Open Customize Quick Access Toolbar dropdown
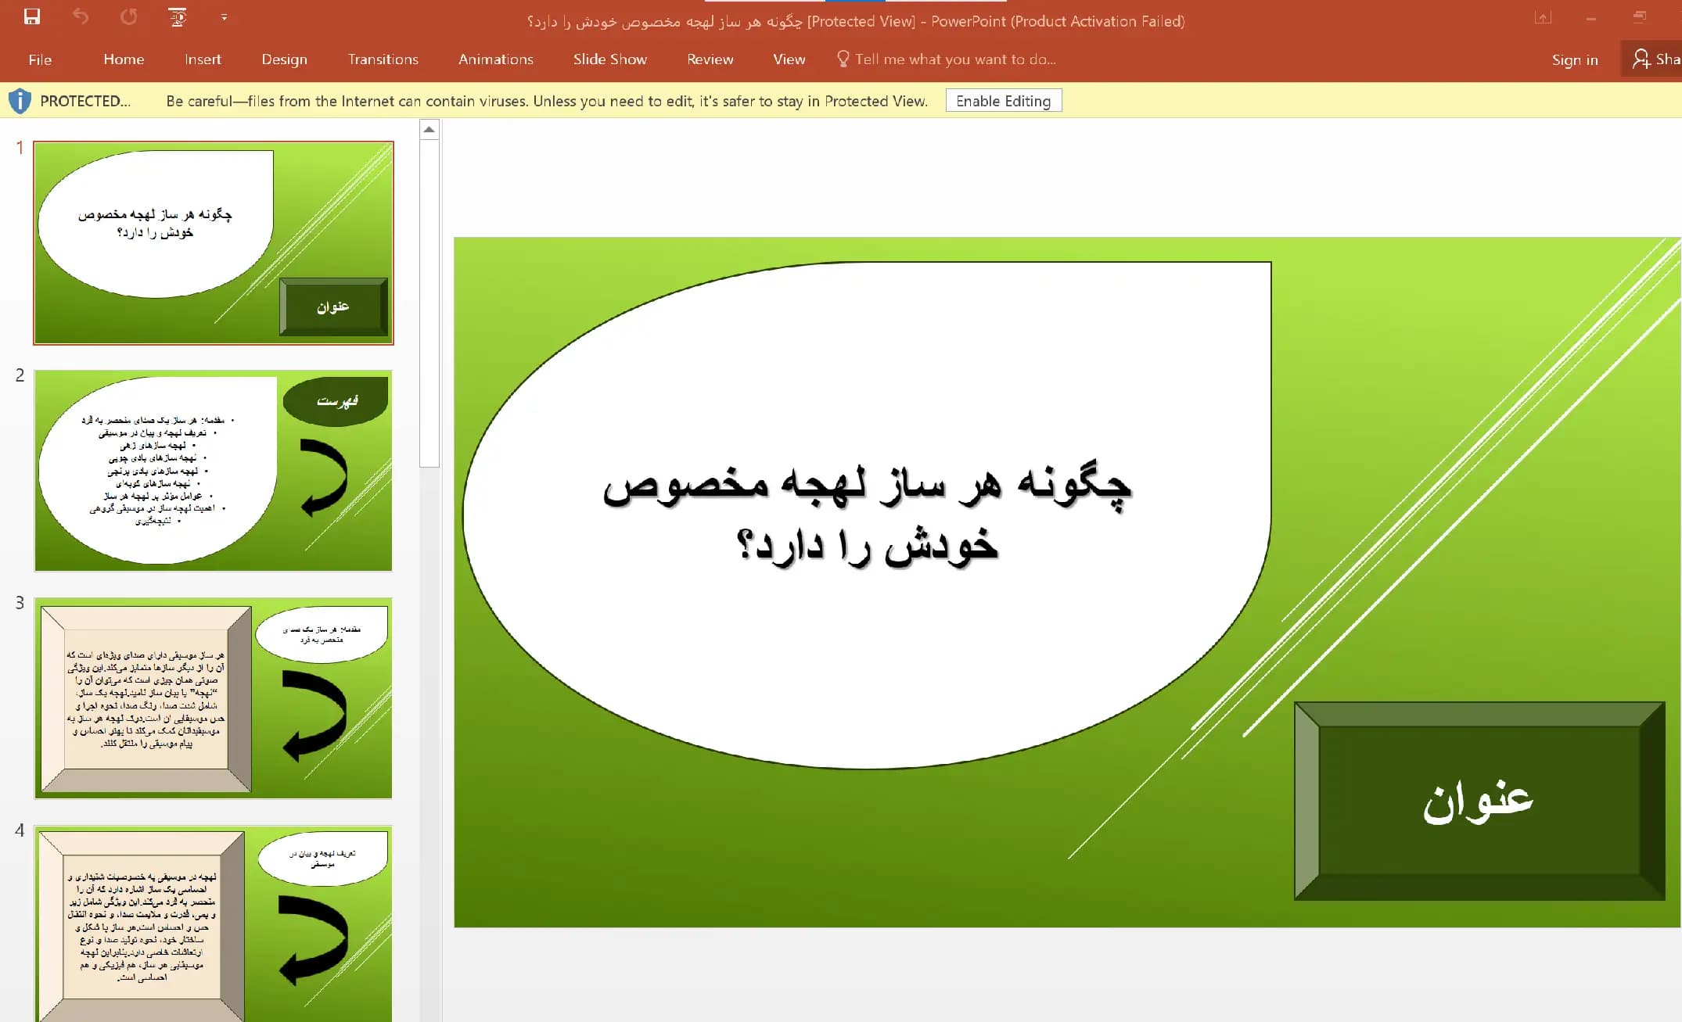This screenshot has width=1682, height=1022. click(x=225, y=17)
